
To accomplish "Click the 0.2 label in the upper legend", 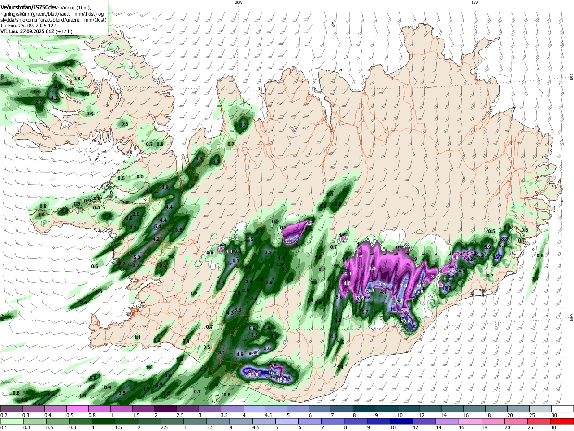I will tap(4, 415).
